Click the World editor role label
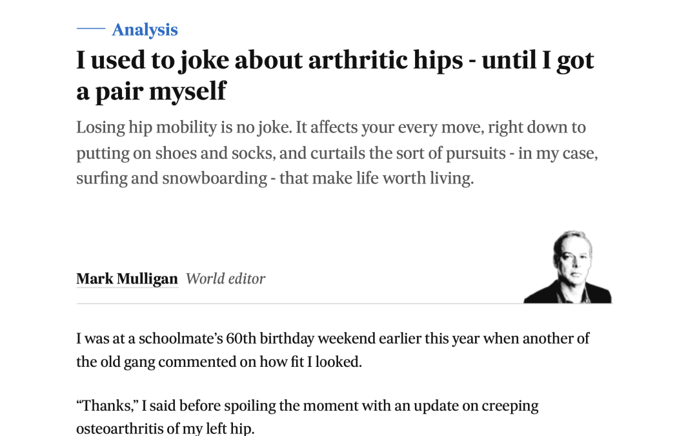 (x=225, y=279)
